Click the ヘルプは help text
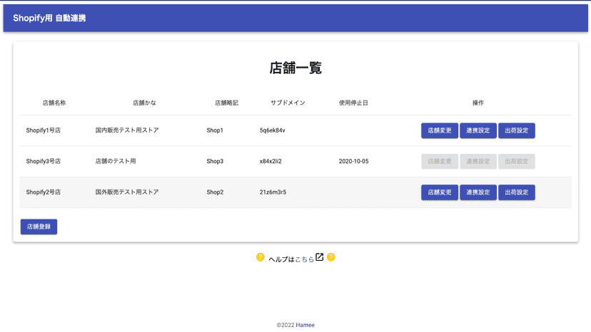Image resolution: width=591 pixels, height=332 pixels. click(281, 259)
